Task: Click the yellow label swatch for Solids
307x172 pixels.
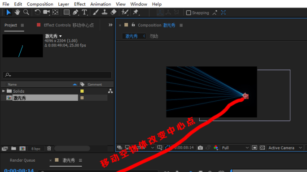Action: click(x=82, y=91)
